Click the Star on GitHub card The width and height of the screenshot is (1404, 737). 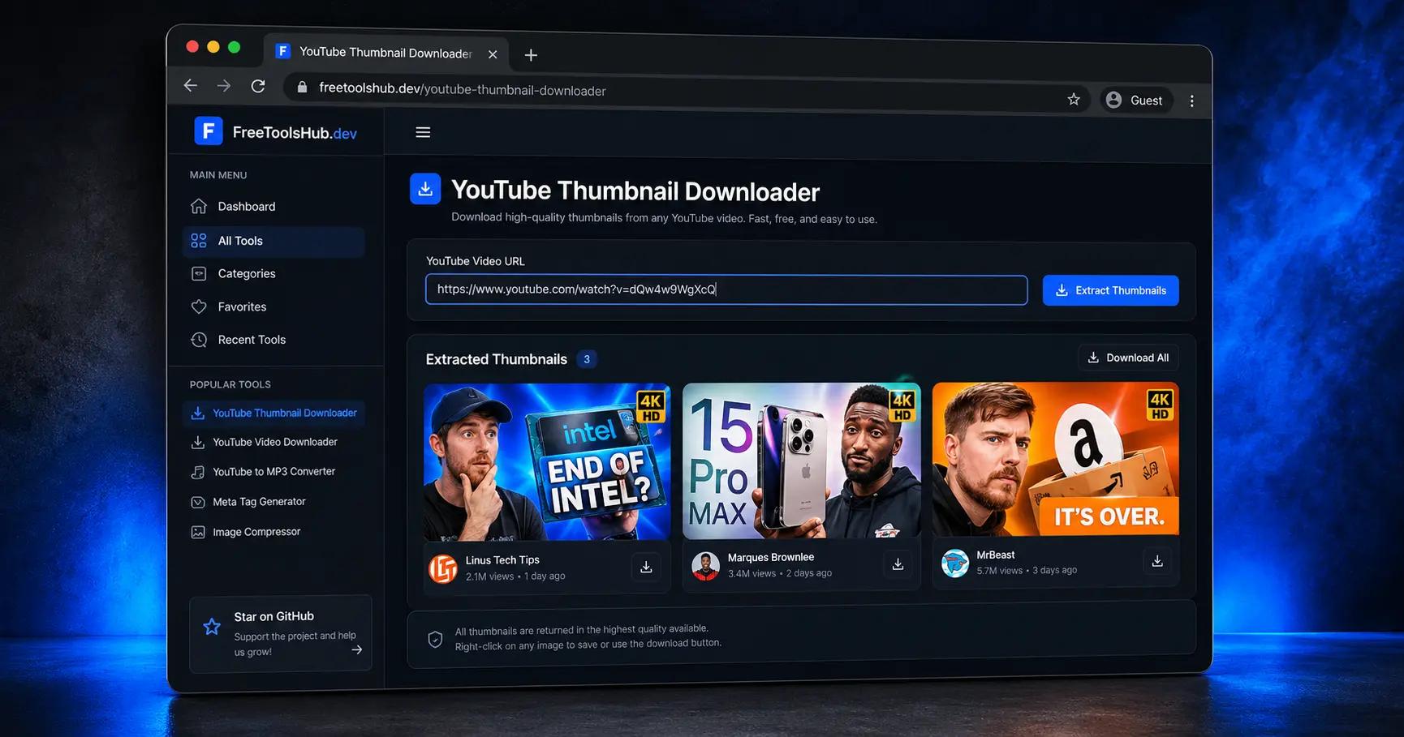281,633
